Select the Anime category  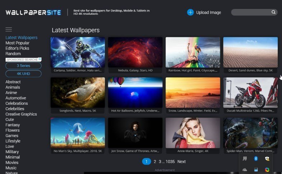(x=11, y=93)
